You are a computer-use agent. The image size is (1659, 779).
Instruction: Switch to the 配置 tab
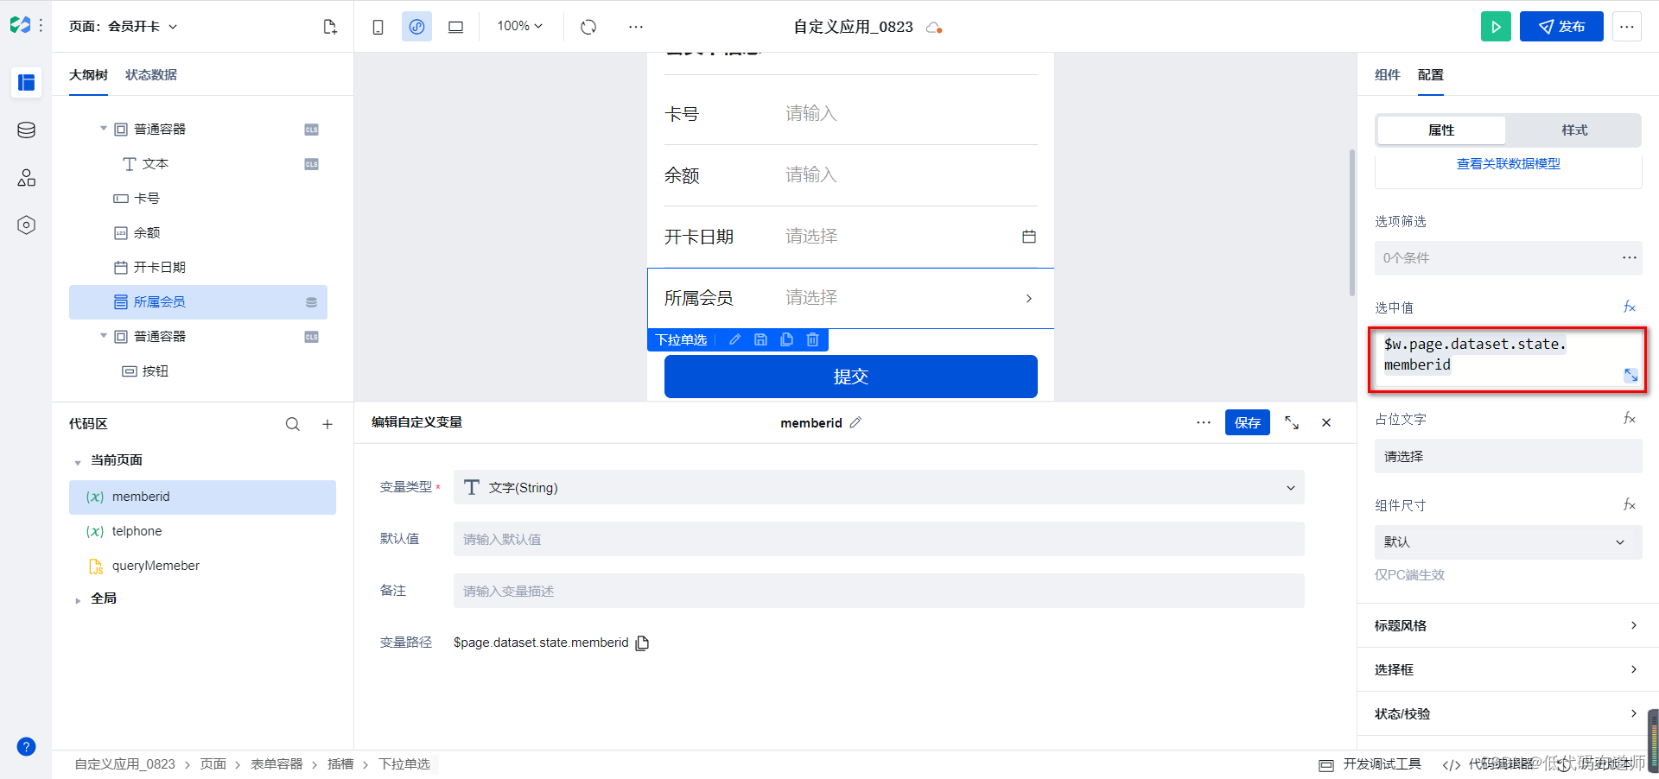[1430, 75]
